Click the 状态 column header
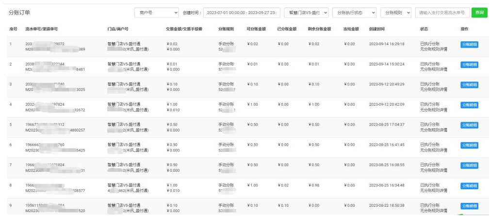The width and height of the screenshot is (490, 216). [x=424, y=29]
